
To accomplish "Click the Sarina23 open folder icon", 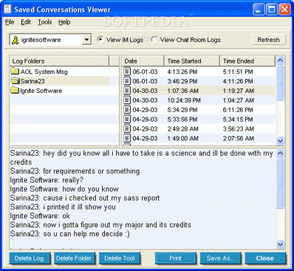I will 15,81.
